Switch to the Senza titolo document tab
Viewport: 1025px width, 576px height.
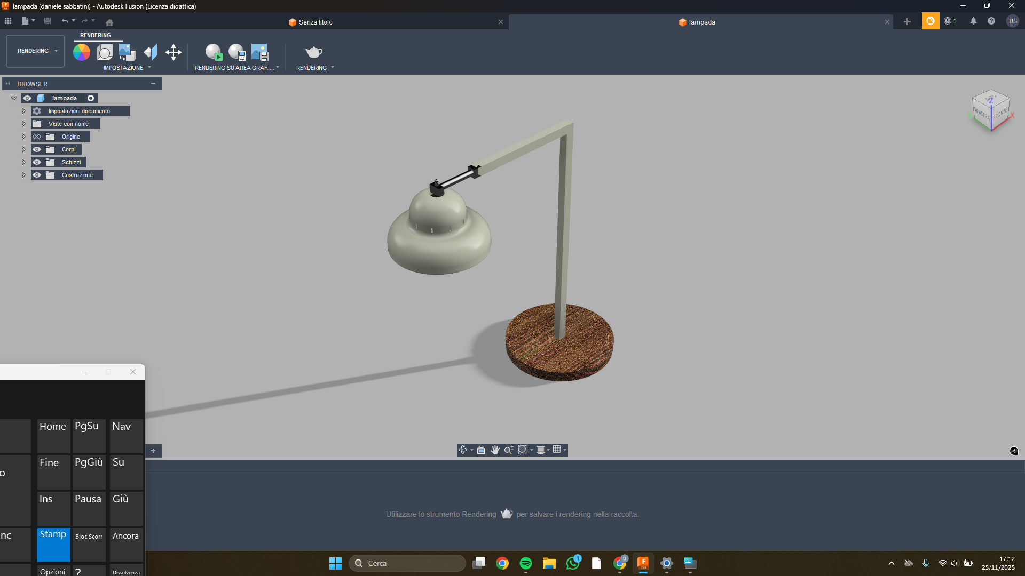pyautogui.click(x=315, y=22)
